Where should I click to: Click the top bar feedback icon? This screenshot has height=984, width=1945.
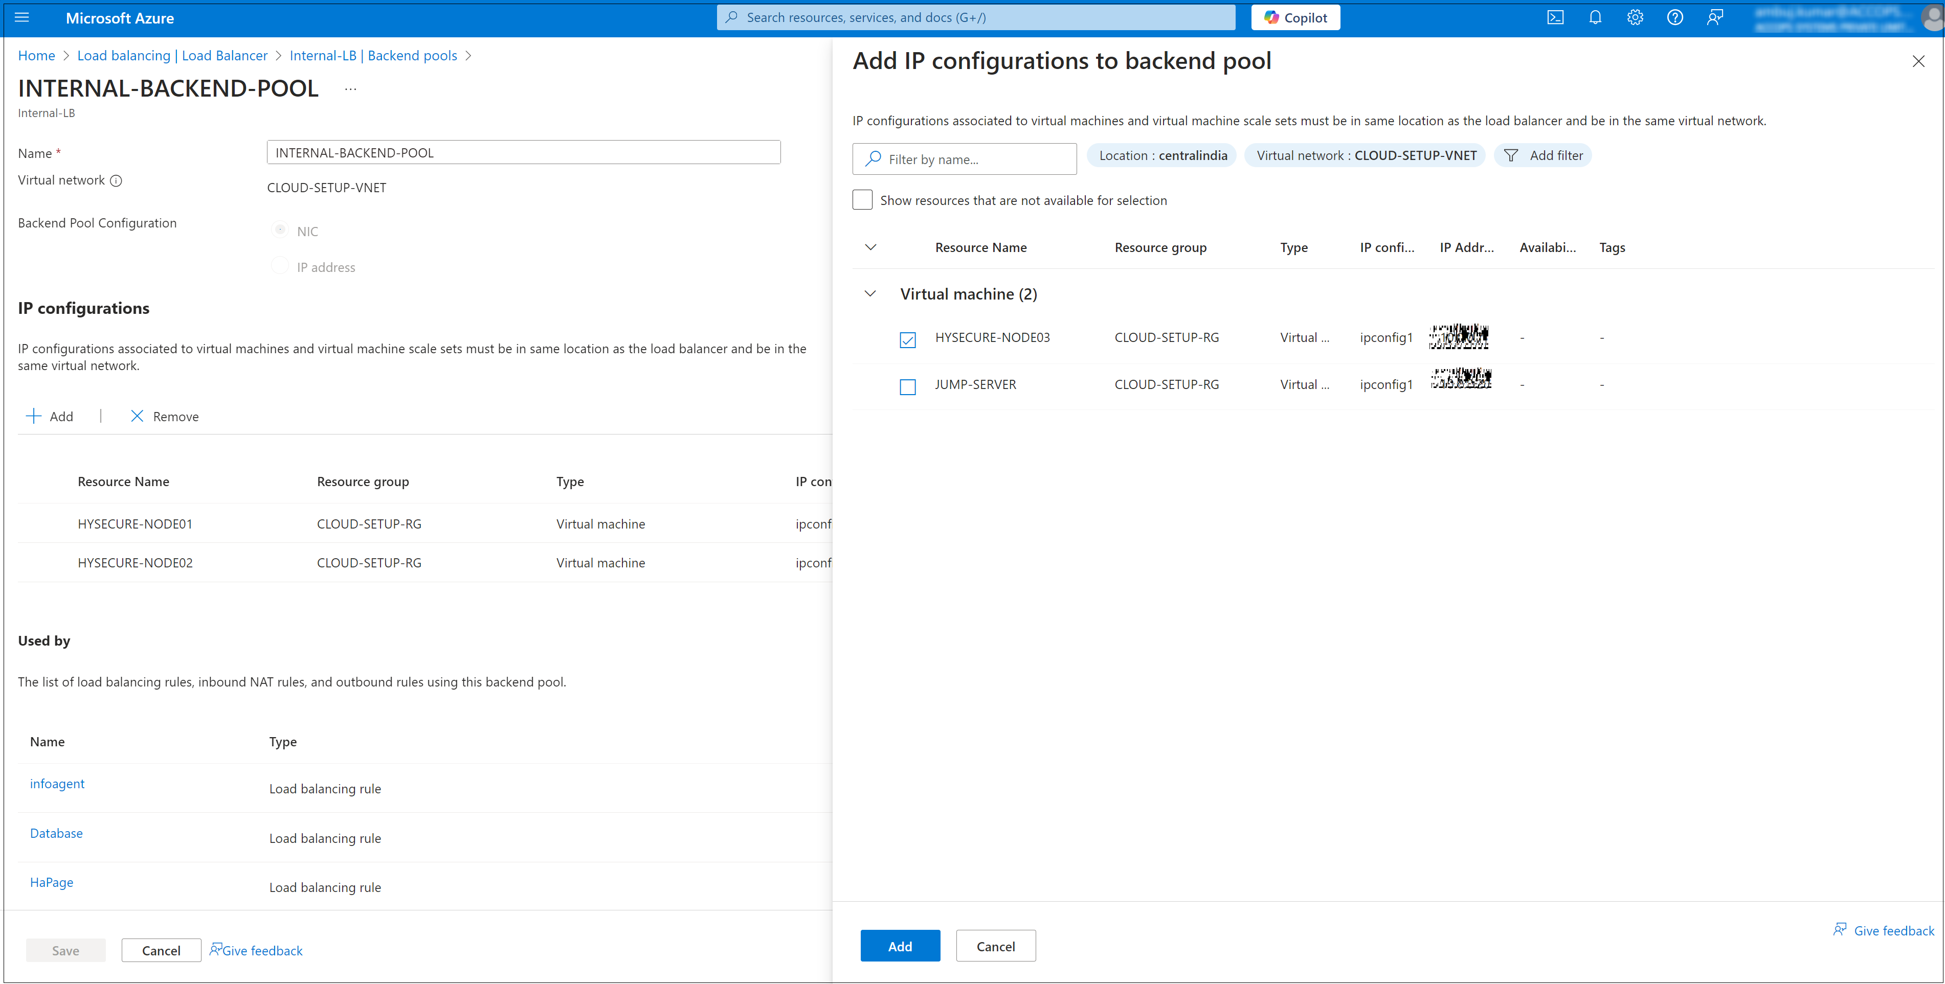pos(1715,17)
